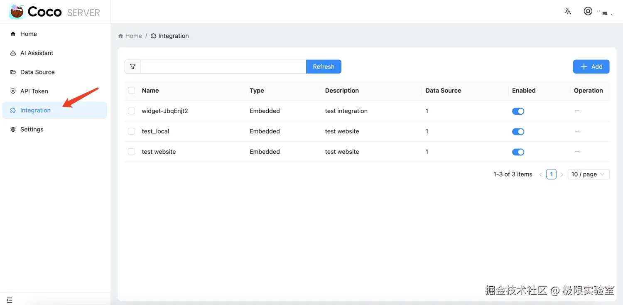The height and width of the screenshot is (305, 623).
Task: Click the Refresh button
Action: 324,66
